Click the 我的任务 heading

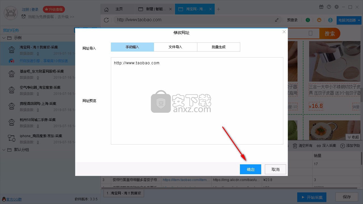11,30
